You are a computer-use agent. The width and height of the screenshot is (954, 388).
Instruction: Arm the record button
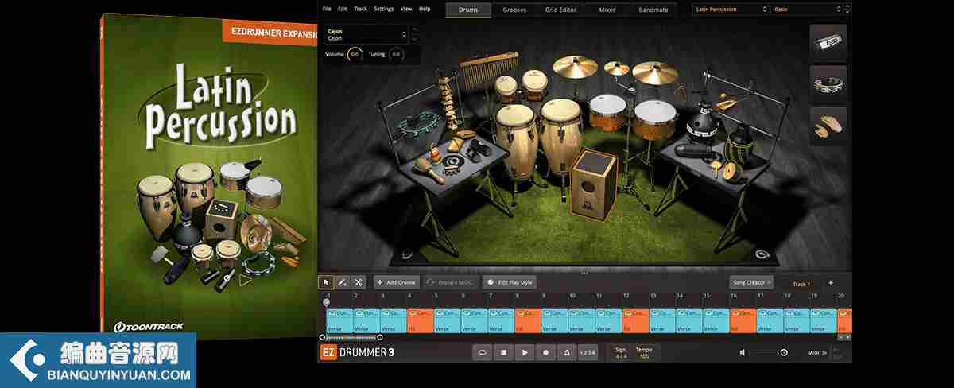tap(545, 352)
